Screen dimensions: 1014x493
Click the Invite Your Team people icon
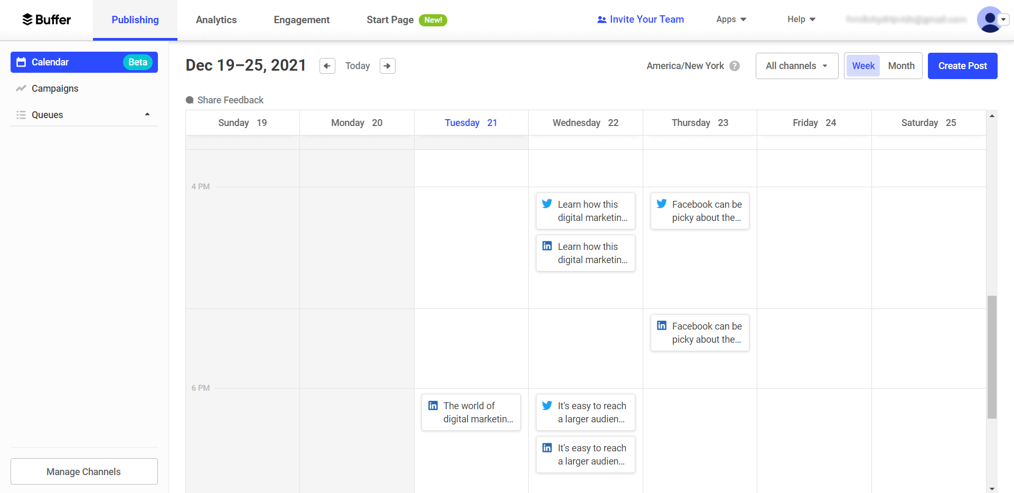pos(602,20)
